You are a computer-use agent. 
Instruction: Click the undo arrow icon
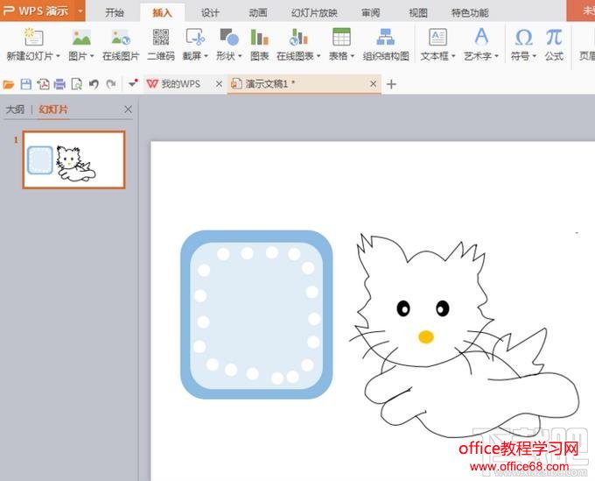tap(94, 84)
